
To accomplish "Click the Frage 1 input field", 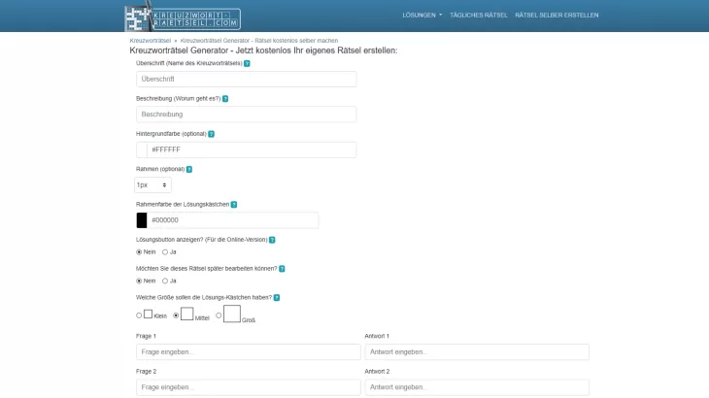I will coord(248,351).
